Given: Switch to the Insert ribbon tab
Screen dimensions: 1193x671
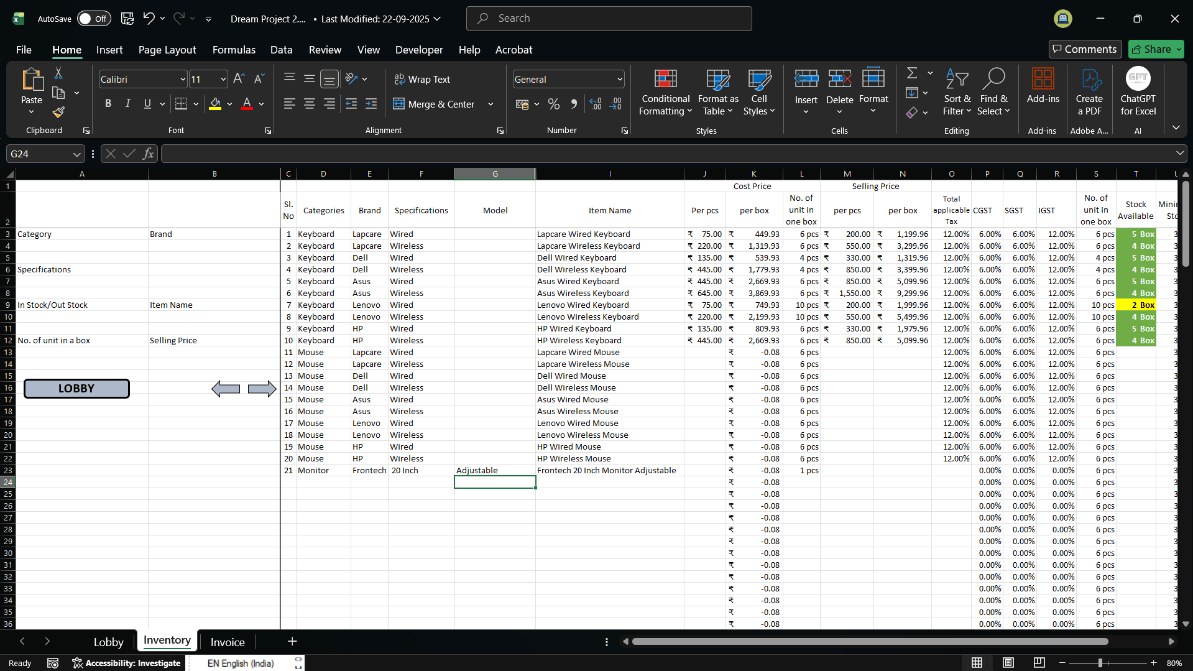Looking at the screenshot, I should (x=109, y=50).
